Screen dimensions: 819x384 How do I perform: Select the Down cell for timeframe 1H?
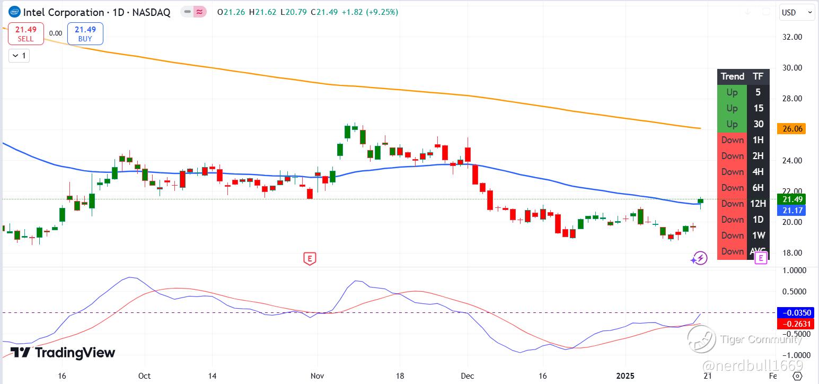pyautogui.click(x=732, y=140)
